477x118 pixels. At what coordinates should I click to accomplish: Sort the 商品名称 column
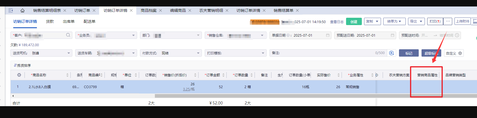pyautogui.click(x=67, y=75)
